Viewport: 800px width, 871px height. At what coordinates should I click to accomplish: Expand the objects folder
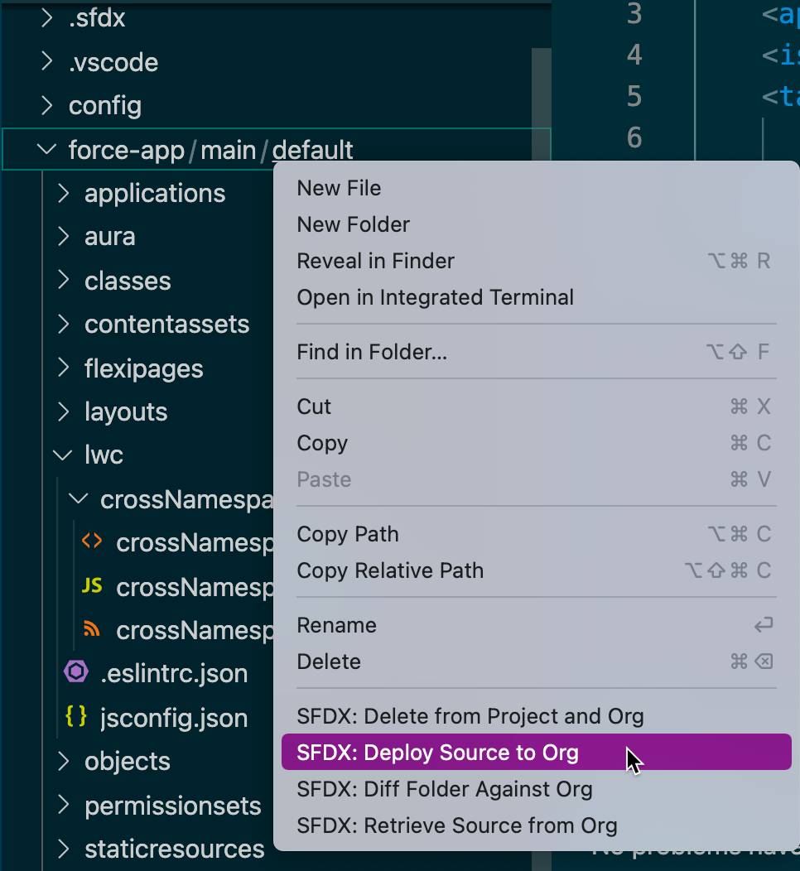(x=63, y=761)
